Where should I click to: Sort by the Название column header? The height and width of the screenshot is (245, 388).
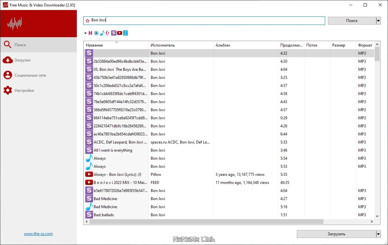[x=116, y=45]
